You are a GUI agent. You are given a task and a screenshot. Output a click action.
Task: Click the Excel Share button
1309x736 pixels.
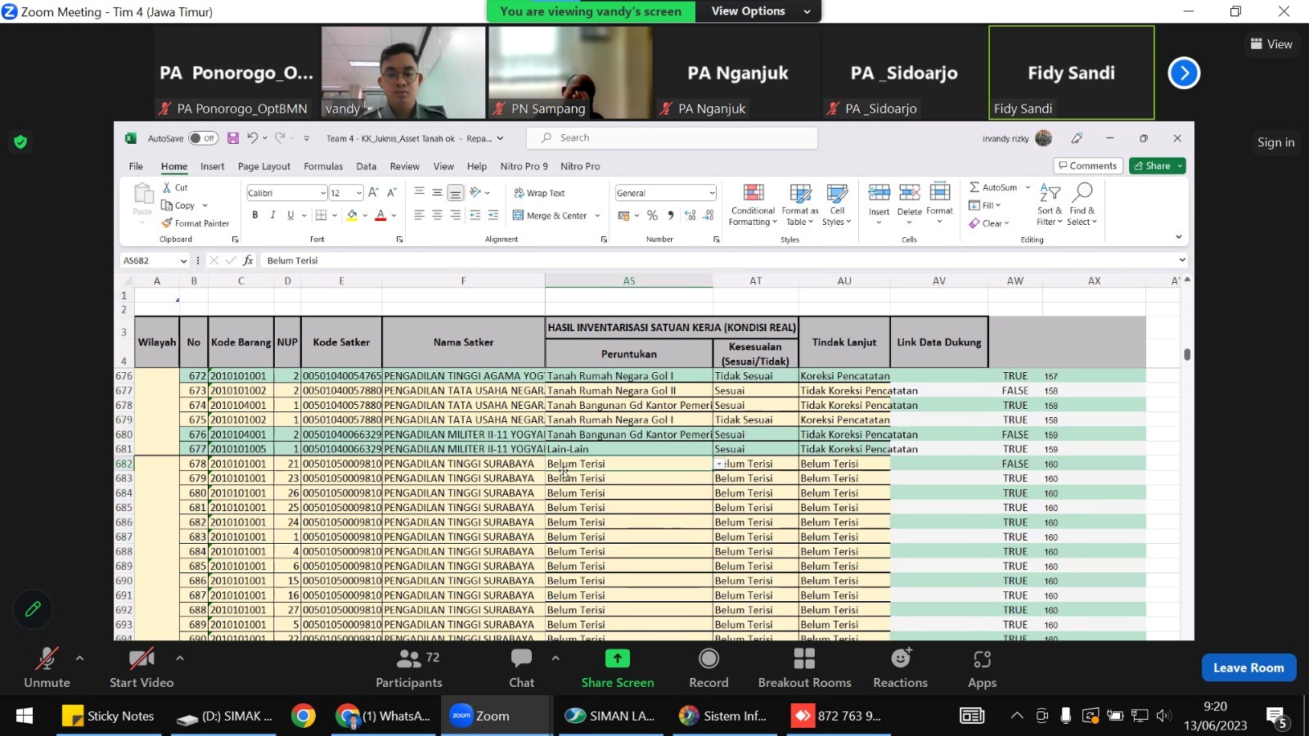click(x=1158, y=165)
